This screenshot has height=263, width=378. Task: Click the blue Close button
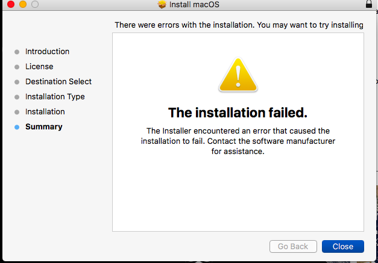342,246
